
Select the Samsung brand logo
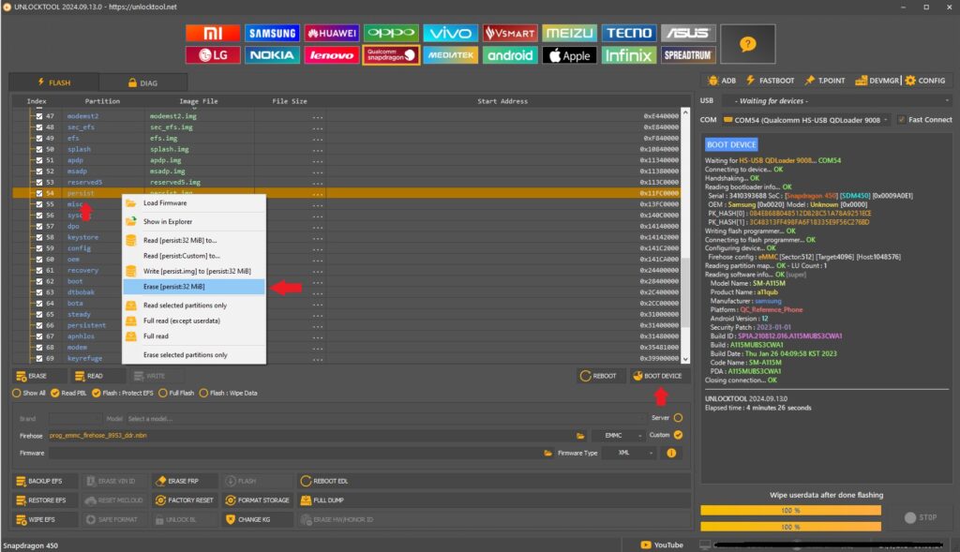pos(272,33)
